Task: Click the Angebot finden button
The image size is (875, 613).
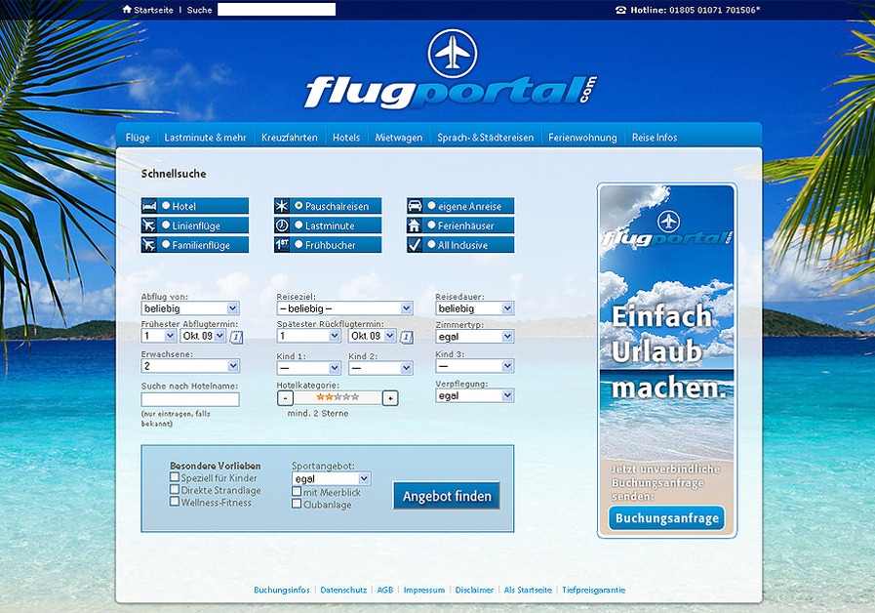Action: pyautogui.click(x=446, y=496)
